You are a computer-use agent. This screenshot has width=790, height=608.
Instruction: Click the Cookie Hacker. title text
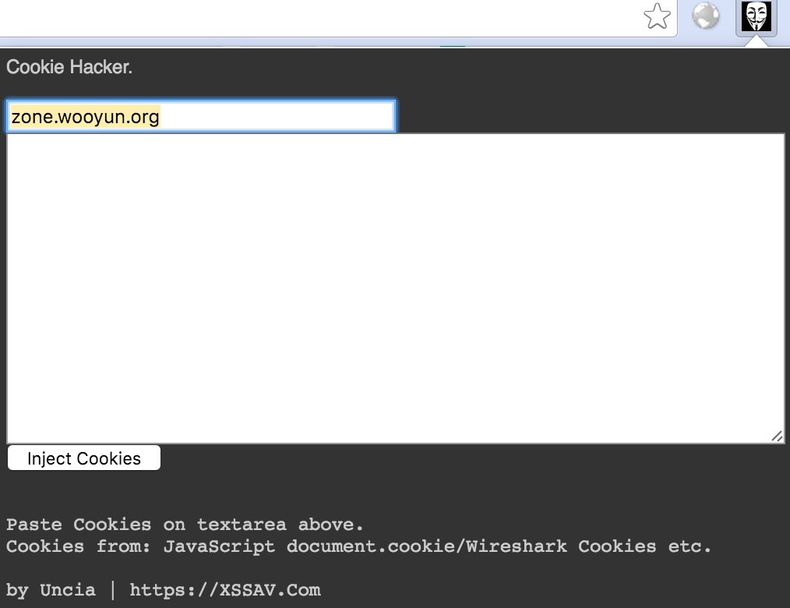69,67
